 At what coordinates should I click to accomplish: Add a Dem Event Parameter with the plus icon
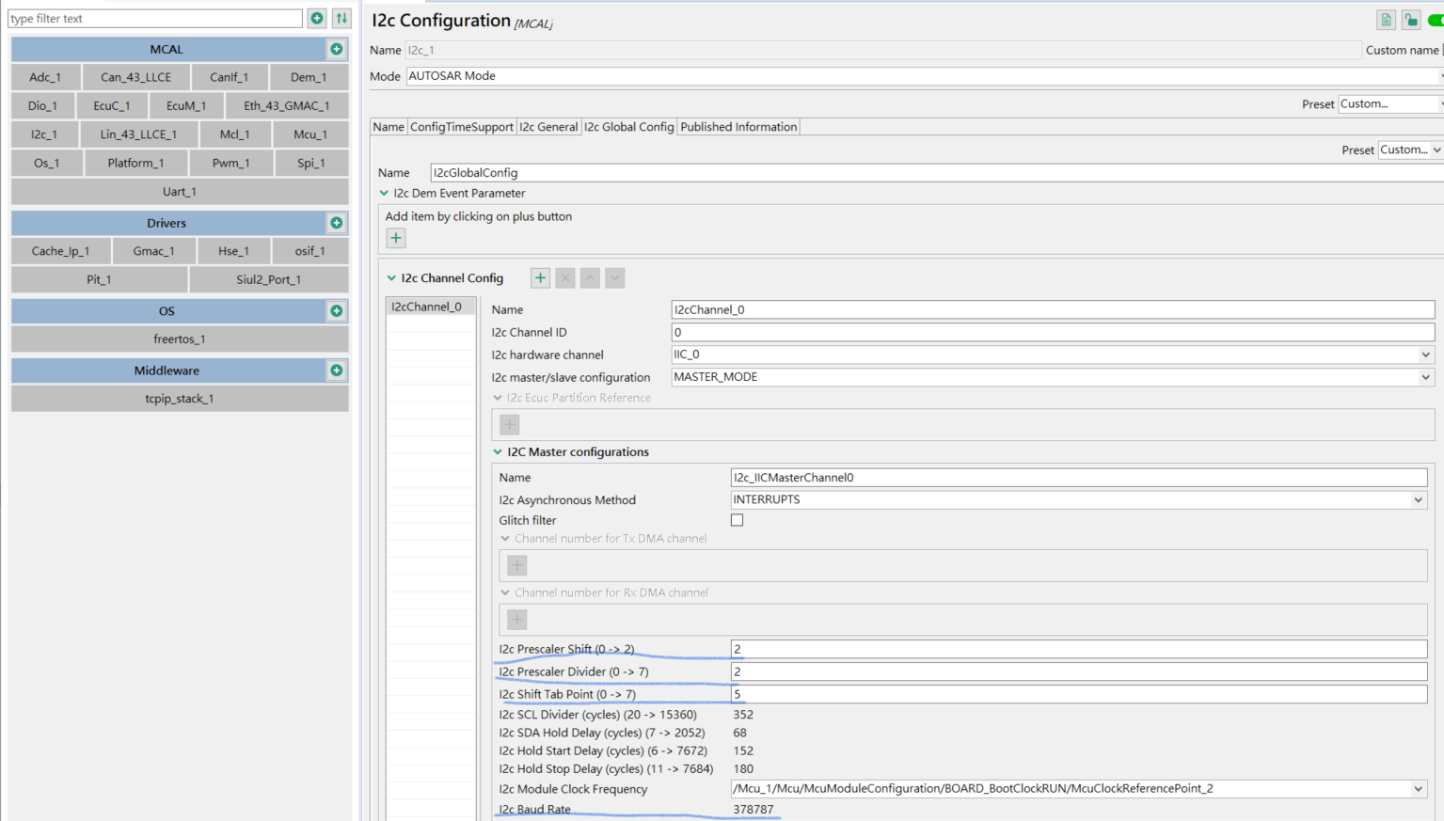coord(395,238)
